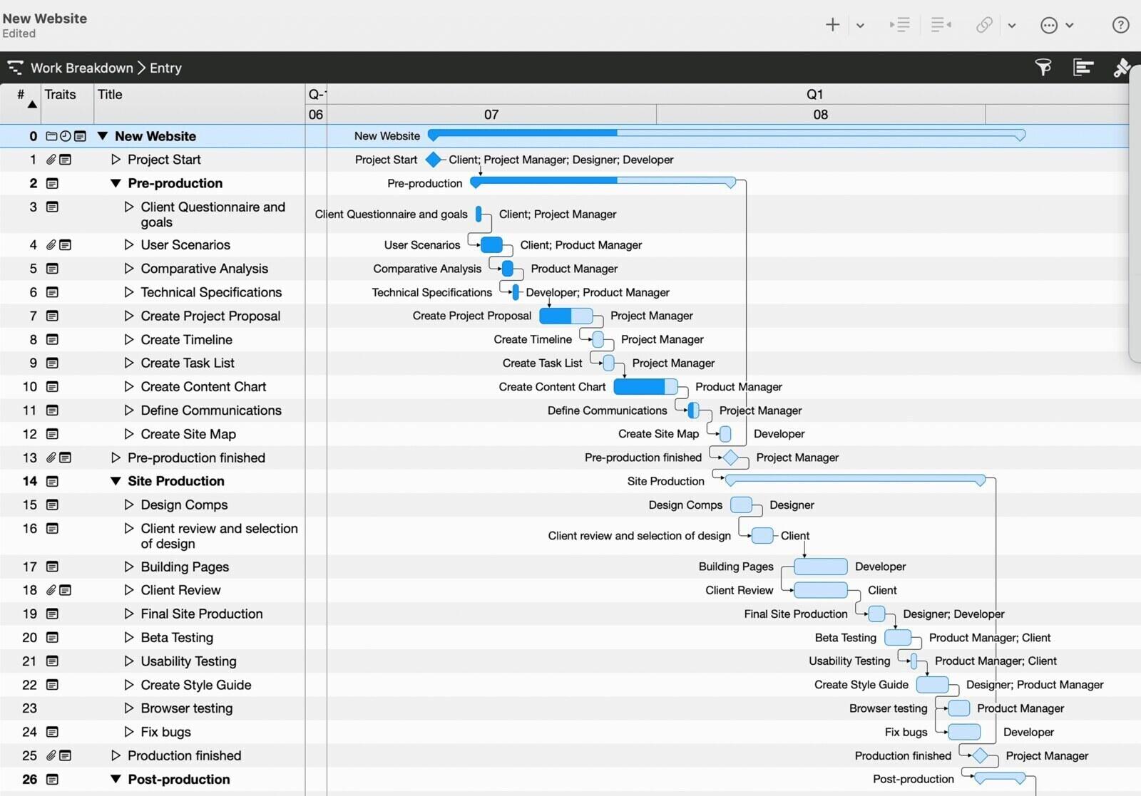Collapse the Post-production group
The image size is (1141, 796).
(116, 779)
